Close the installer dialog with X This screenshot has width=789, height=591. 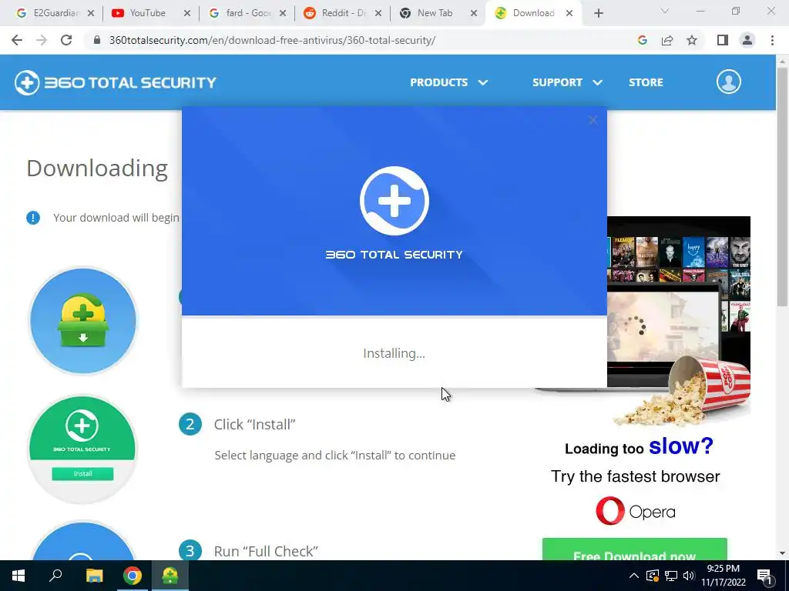click(593, 120)
